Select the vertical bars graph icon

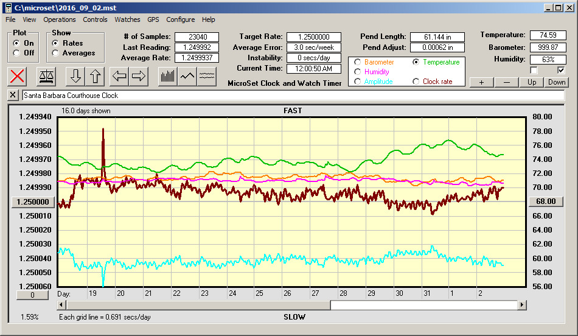(168, 76)
